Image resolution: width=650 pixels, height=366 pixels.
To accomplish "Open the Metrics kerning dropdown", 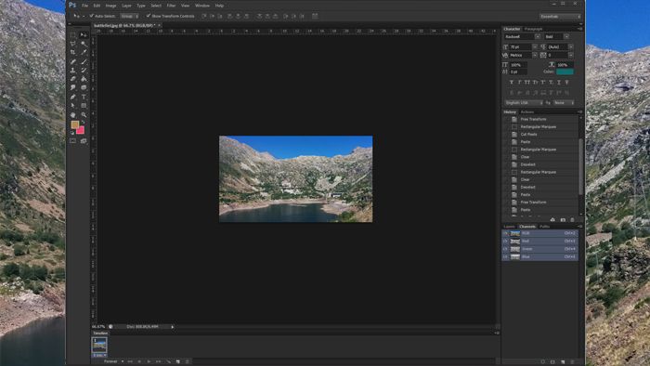I will [x=534, y=55].
